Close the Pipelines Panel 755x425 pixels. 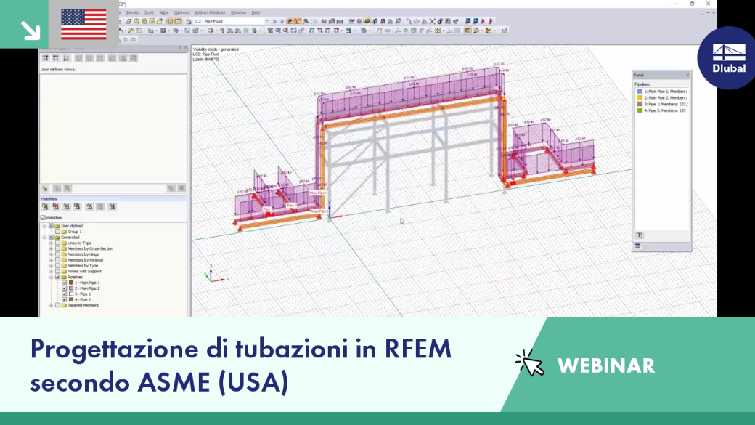tap(687, 75)
